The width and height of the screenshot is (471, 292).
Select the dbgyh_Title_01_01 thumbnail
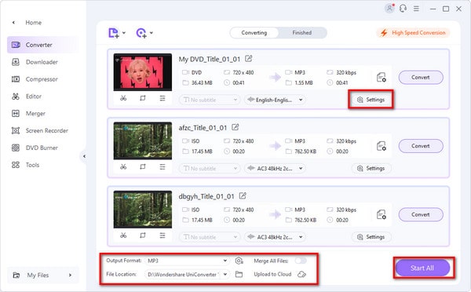pos(143,209)
